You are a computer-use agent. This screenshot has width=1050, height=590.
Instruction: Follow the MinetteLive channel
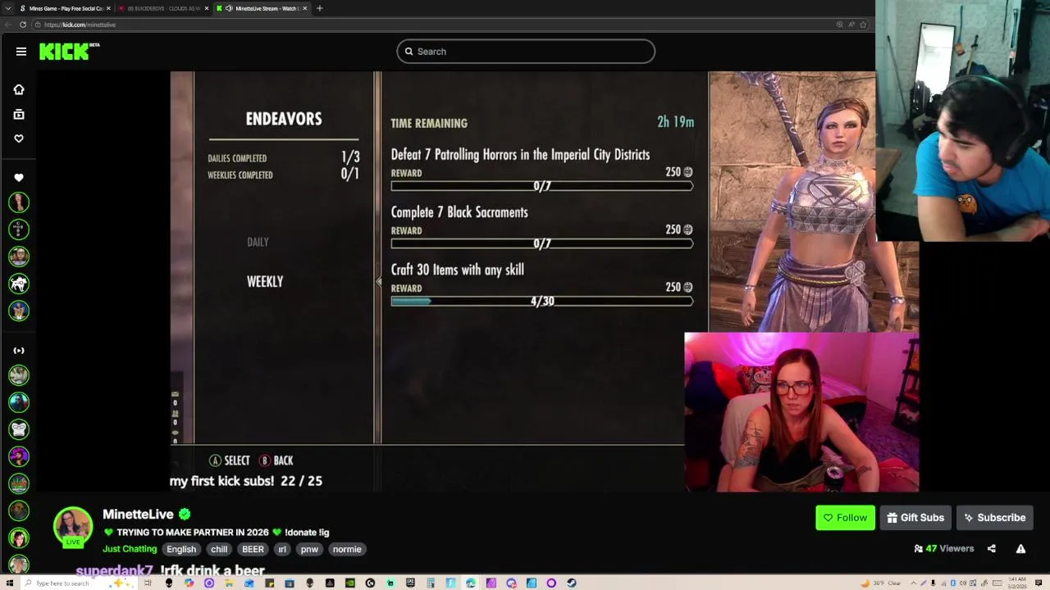[845, 518]
